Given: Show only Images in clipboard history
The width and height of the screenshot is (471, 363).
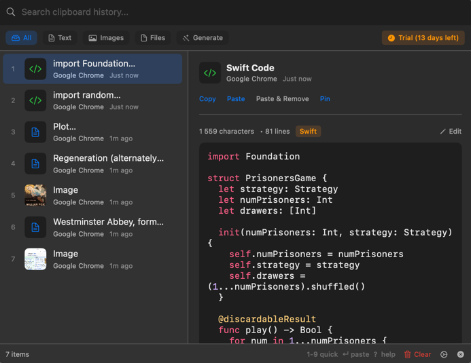Looking at the screenshot, I should click(106, 38).
